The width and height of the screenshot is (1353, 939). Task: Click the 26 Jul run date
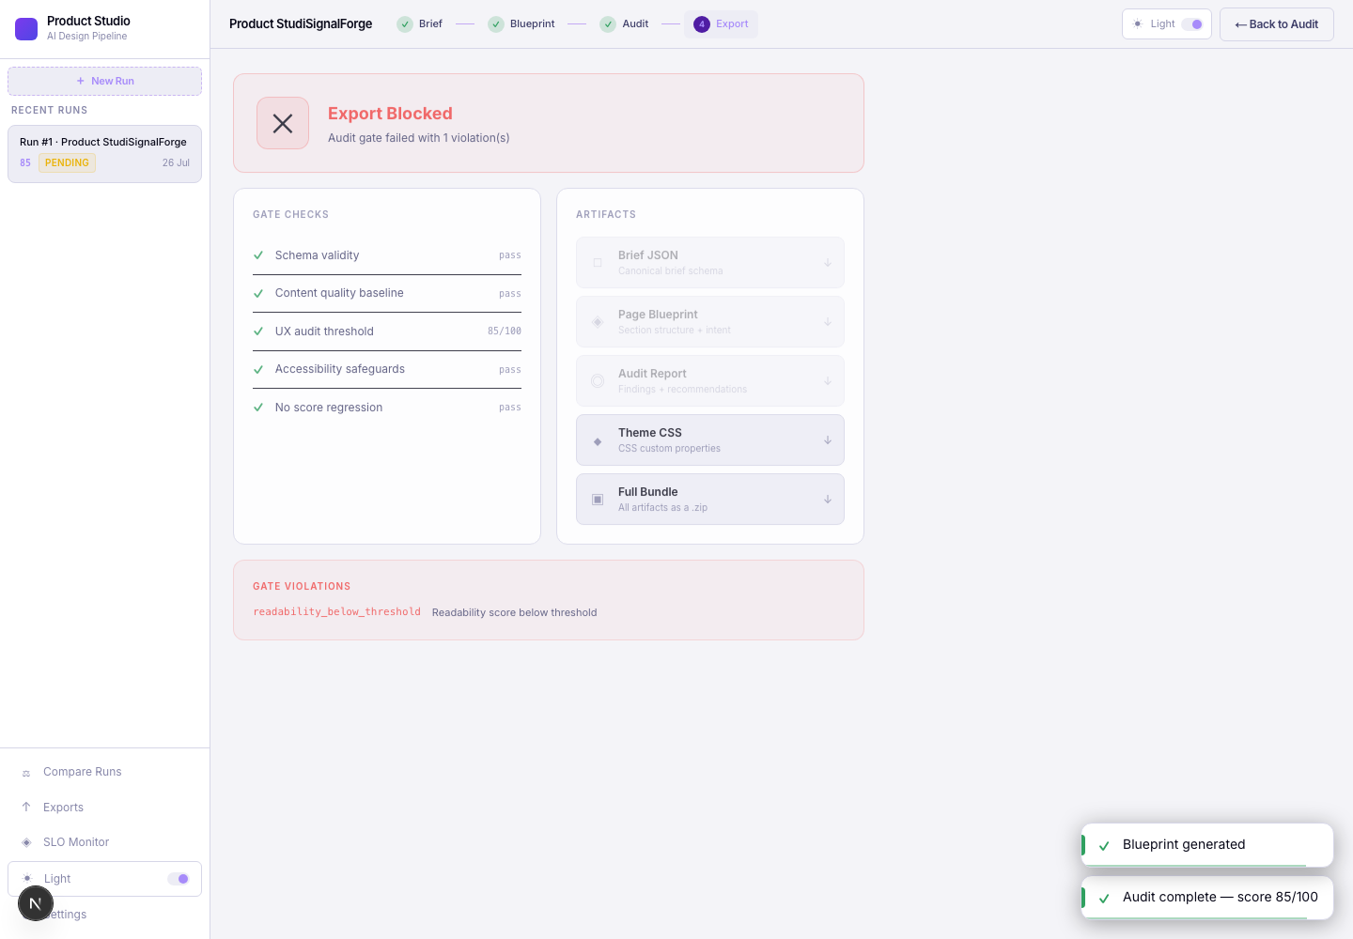176,163
